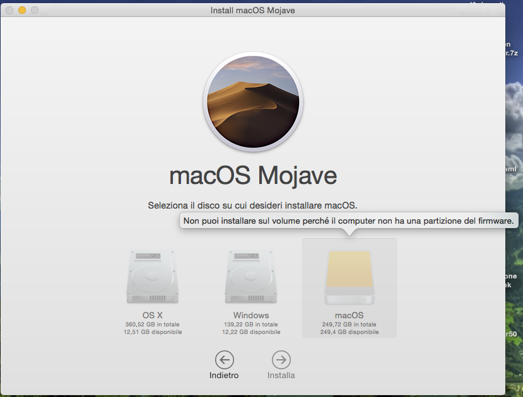Click '139,22 GB in totale' text
The width and height of the screenshot is (523, 397).
(251, 325)
